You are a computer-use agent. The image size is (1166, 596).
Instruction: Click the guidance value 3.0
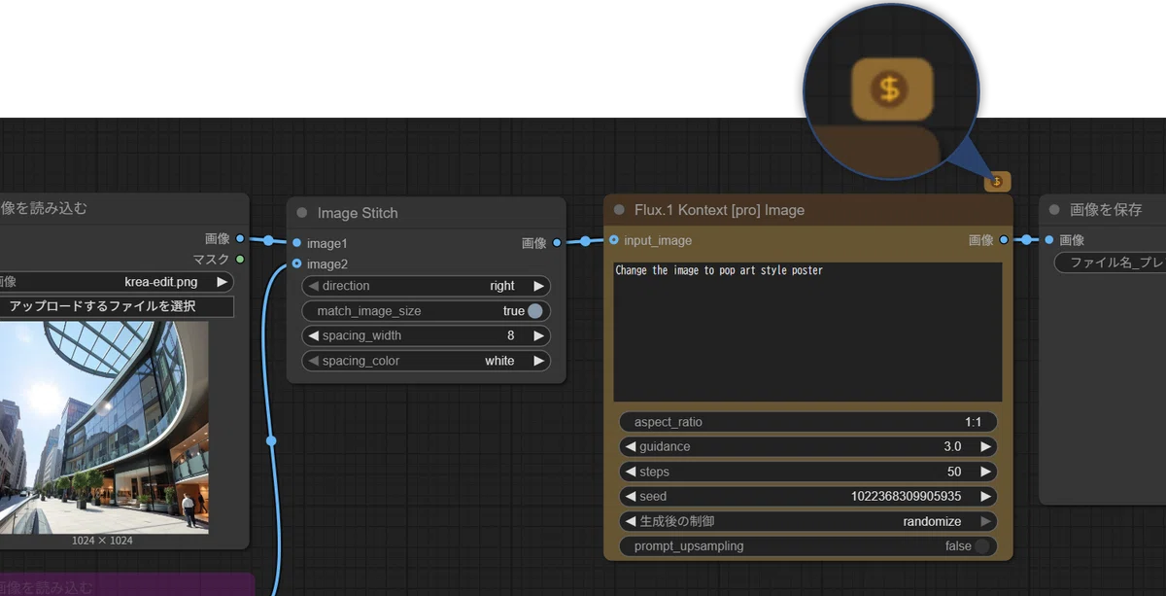951,446
